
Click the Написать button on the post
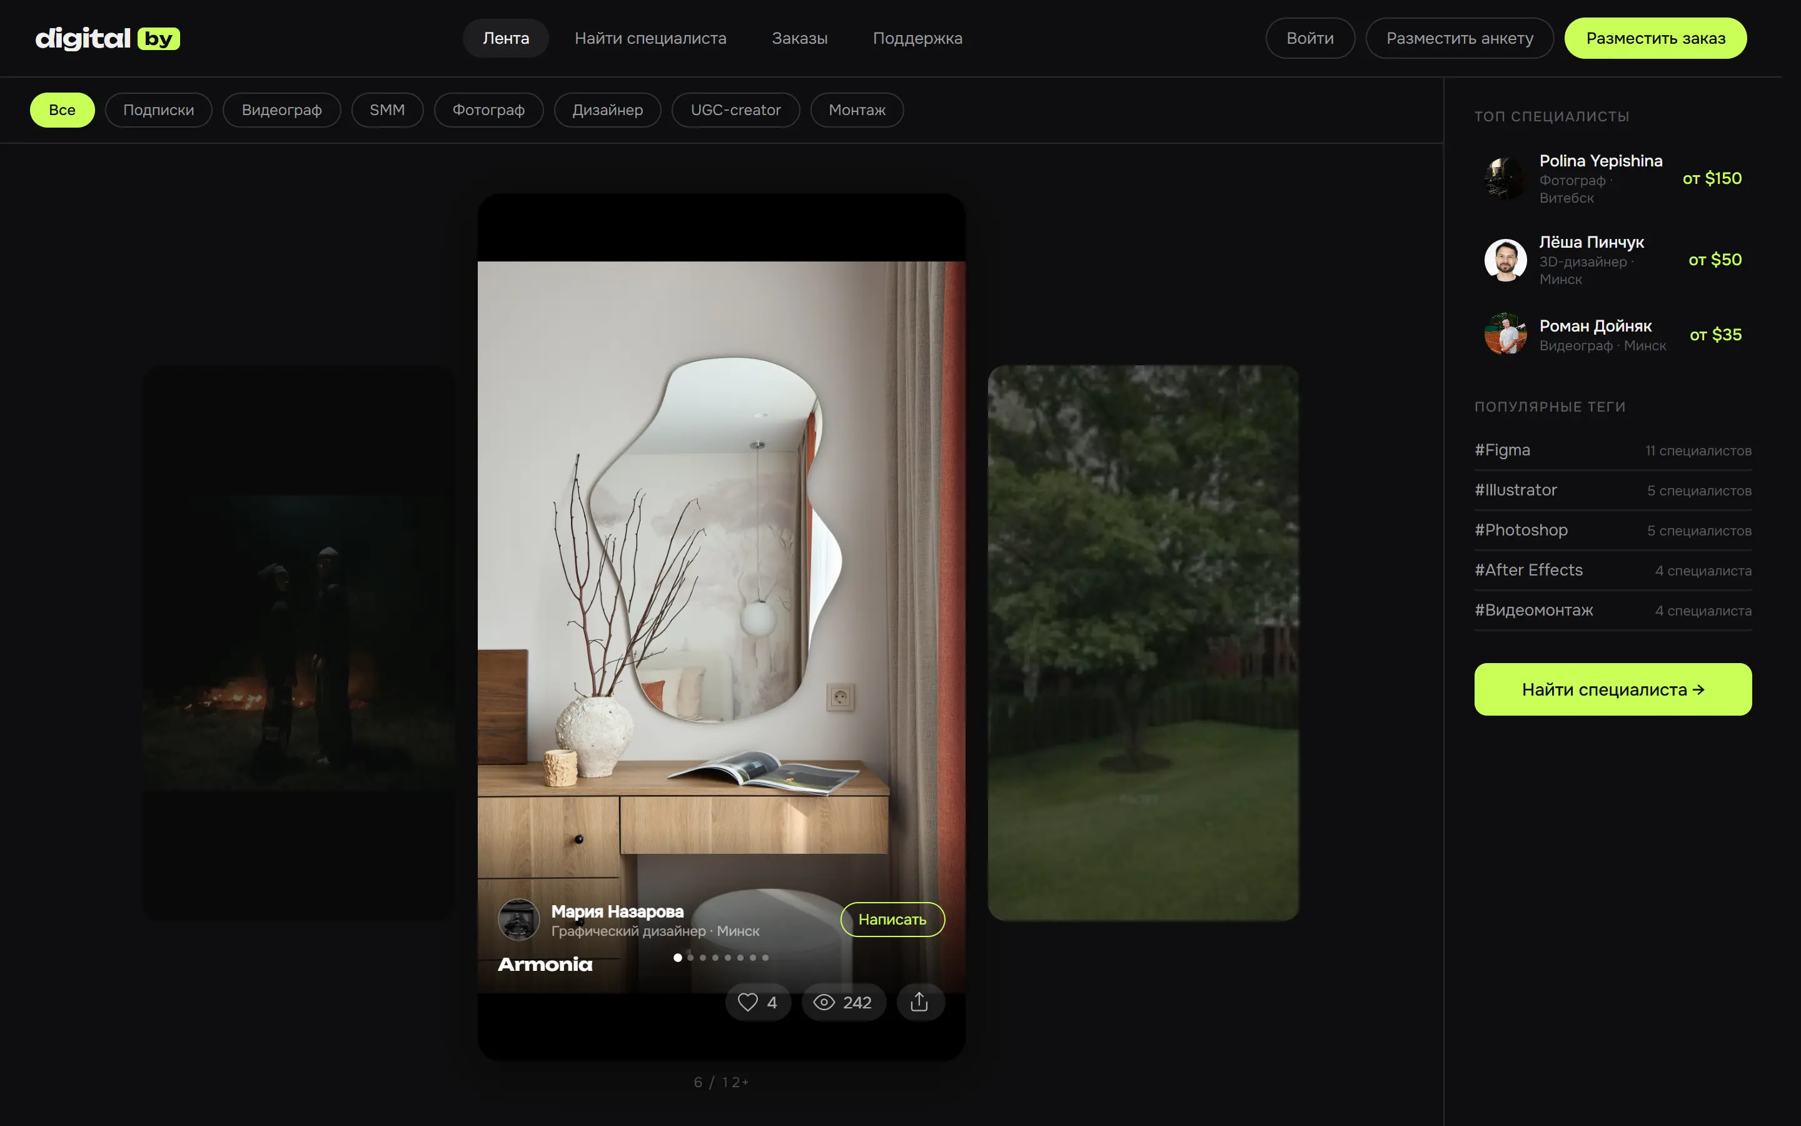(x=892, y=920)
